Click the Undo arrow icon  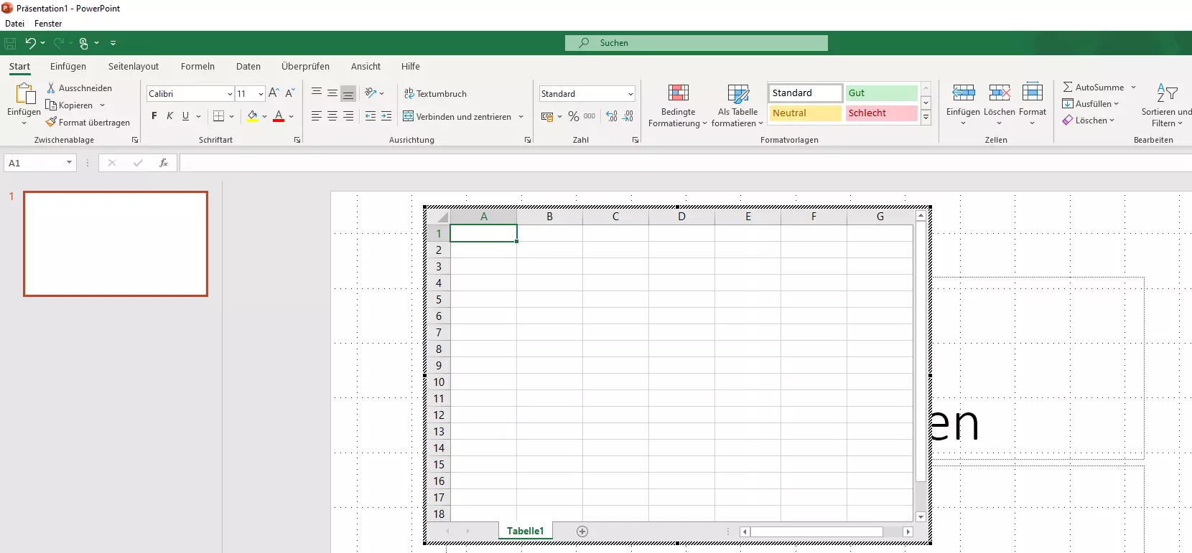30,43
